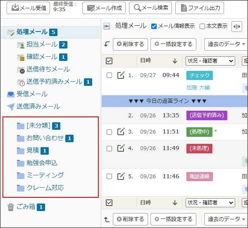248x228 pixels.
Task: Click the (送信予約済み) status label
Action: (x=207, y=115)
